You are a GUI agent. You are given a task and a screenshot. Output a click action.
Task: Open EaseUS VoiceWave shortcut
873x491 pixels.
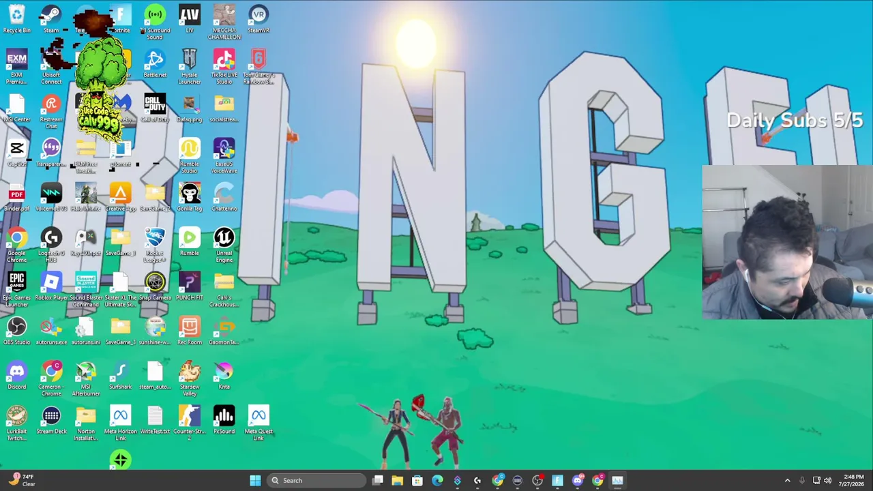pos(224,156)
